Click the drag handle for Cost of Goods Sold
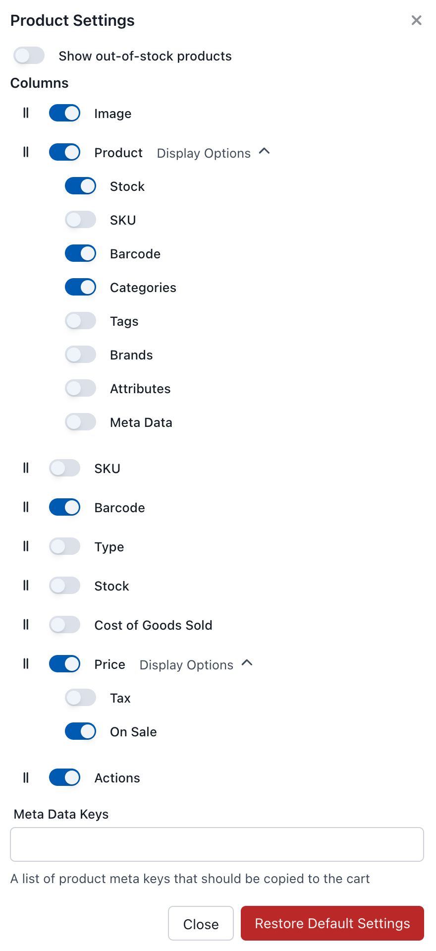 26,625
